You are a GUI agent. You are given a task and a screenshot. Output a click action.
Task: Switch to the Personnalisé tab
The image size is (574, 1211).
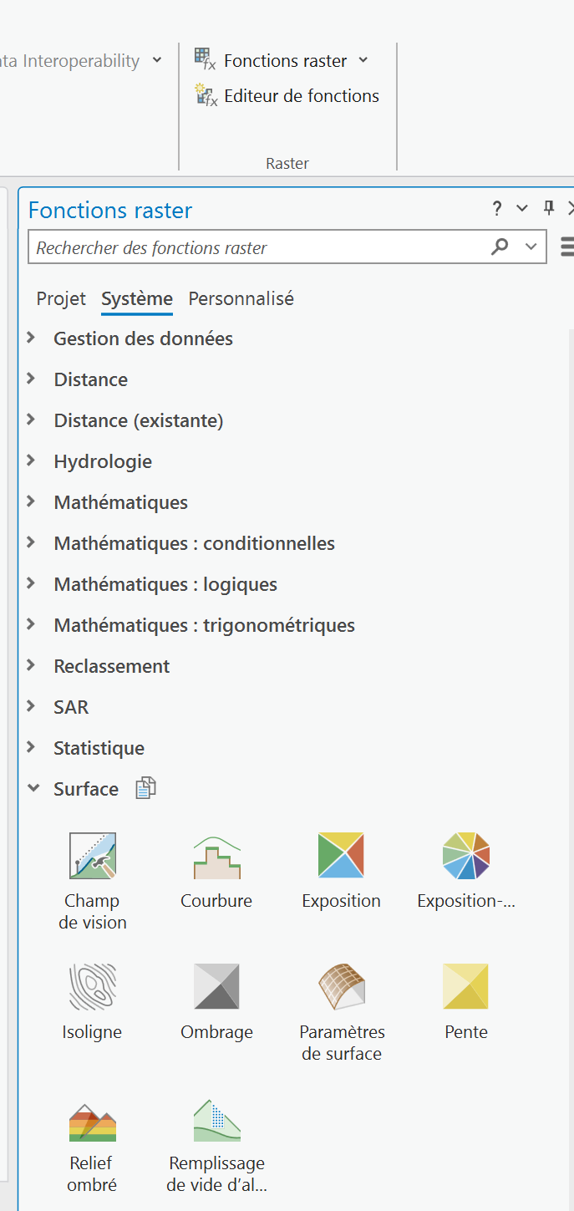click(x=241, y=298)
